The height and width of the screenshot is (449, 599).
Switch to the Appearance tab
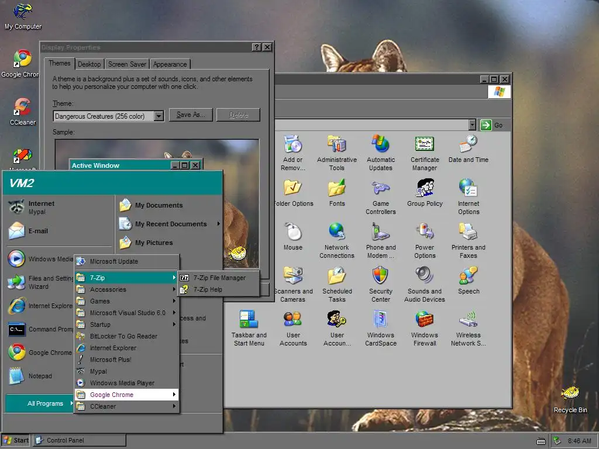(170, 64)
